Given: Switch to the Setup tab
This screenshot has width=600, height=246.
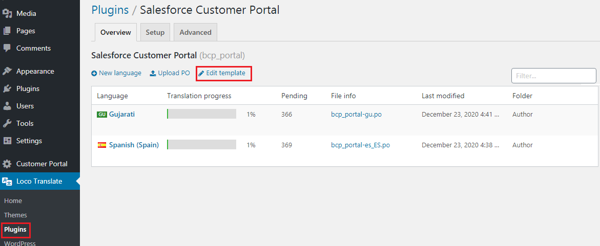Looking at the screenshot, I should click(155, 32).
